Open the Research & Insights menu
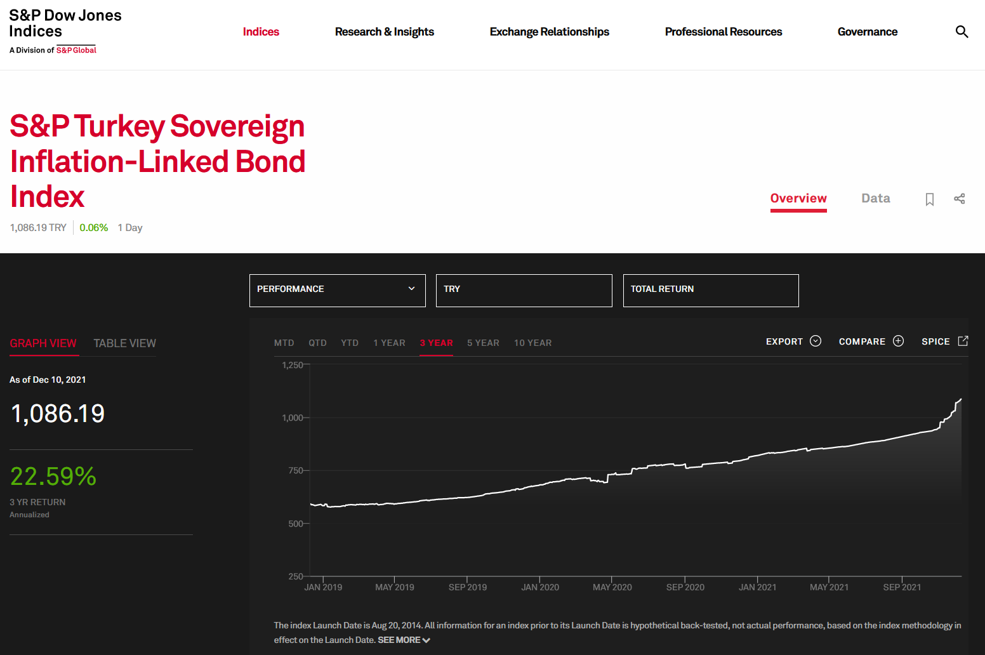Image resolution: width=985 pixels, height=655 pixels. tap(385, 32)
